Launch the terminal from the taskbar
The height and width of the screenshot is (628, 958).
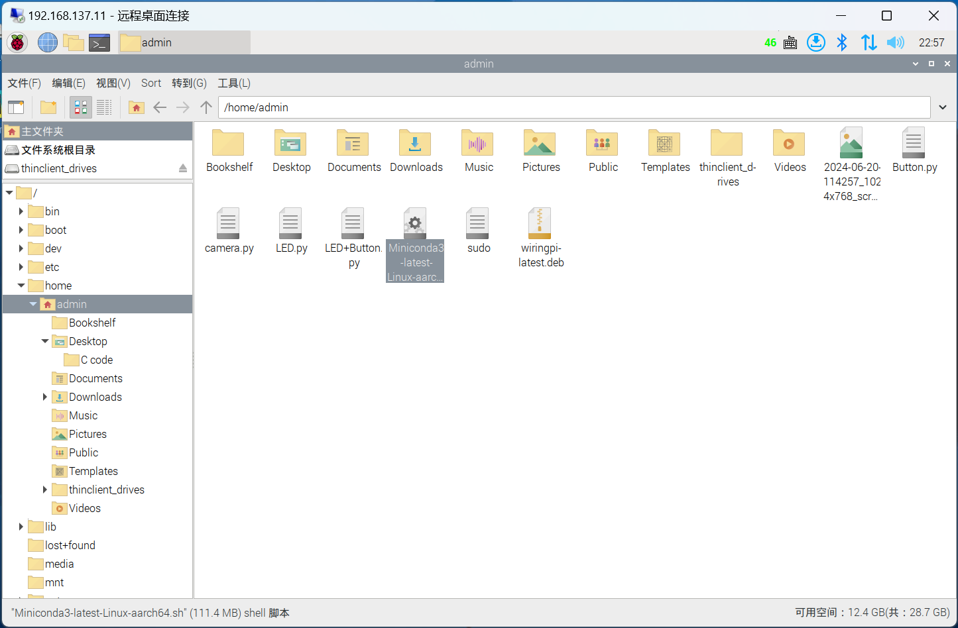pos(99,42)
